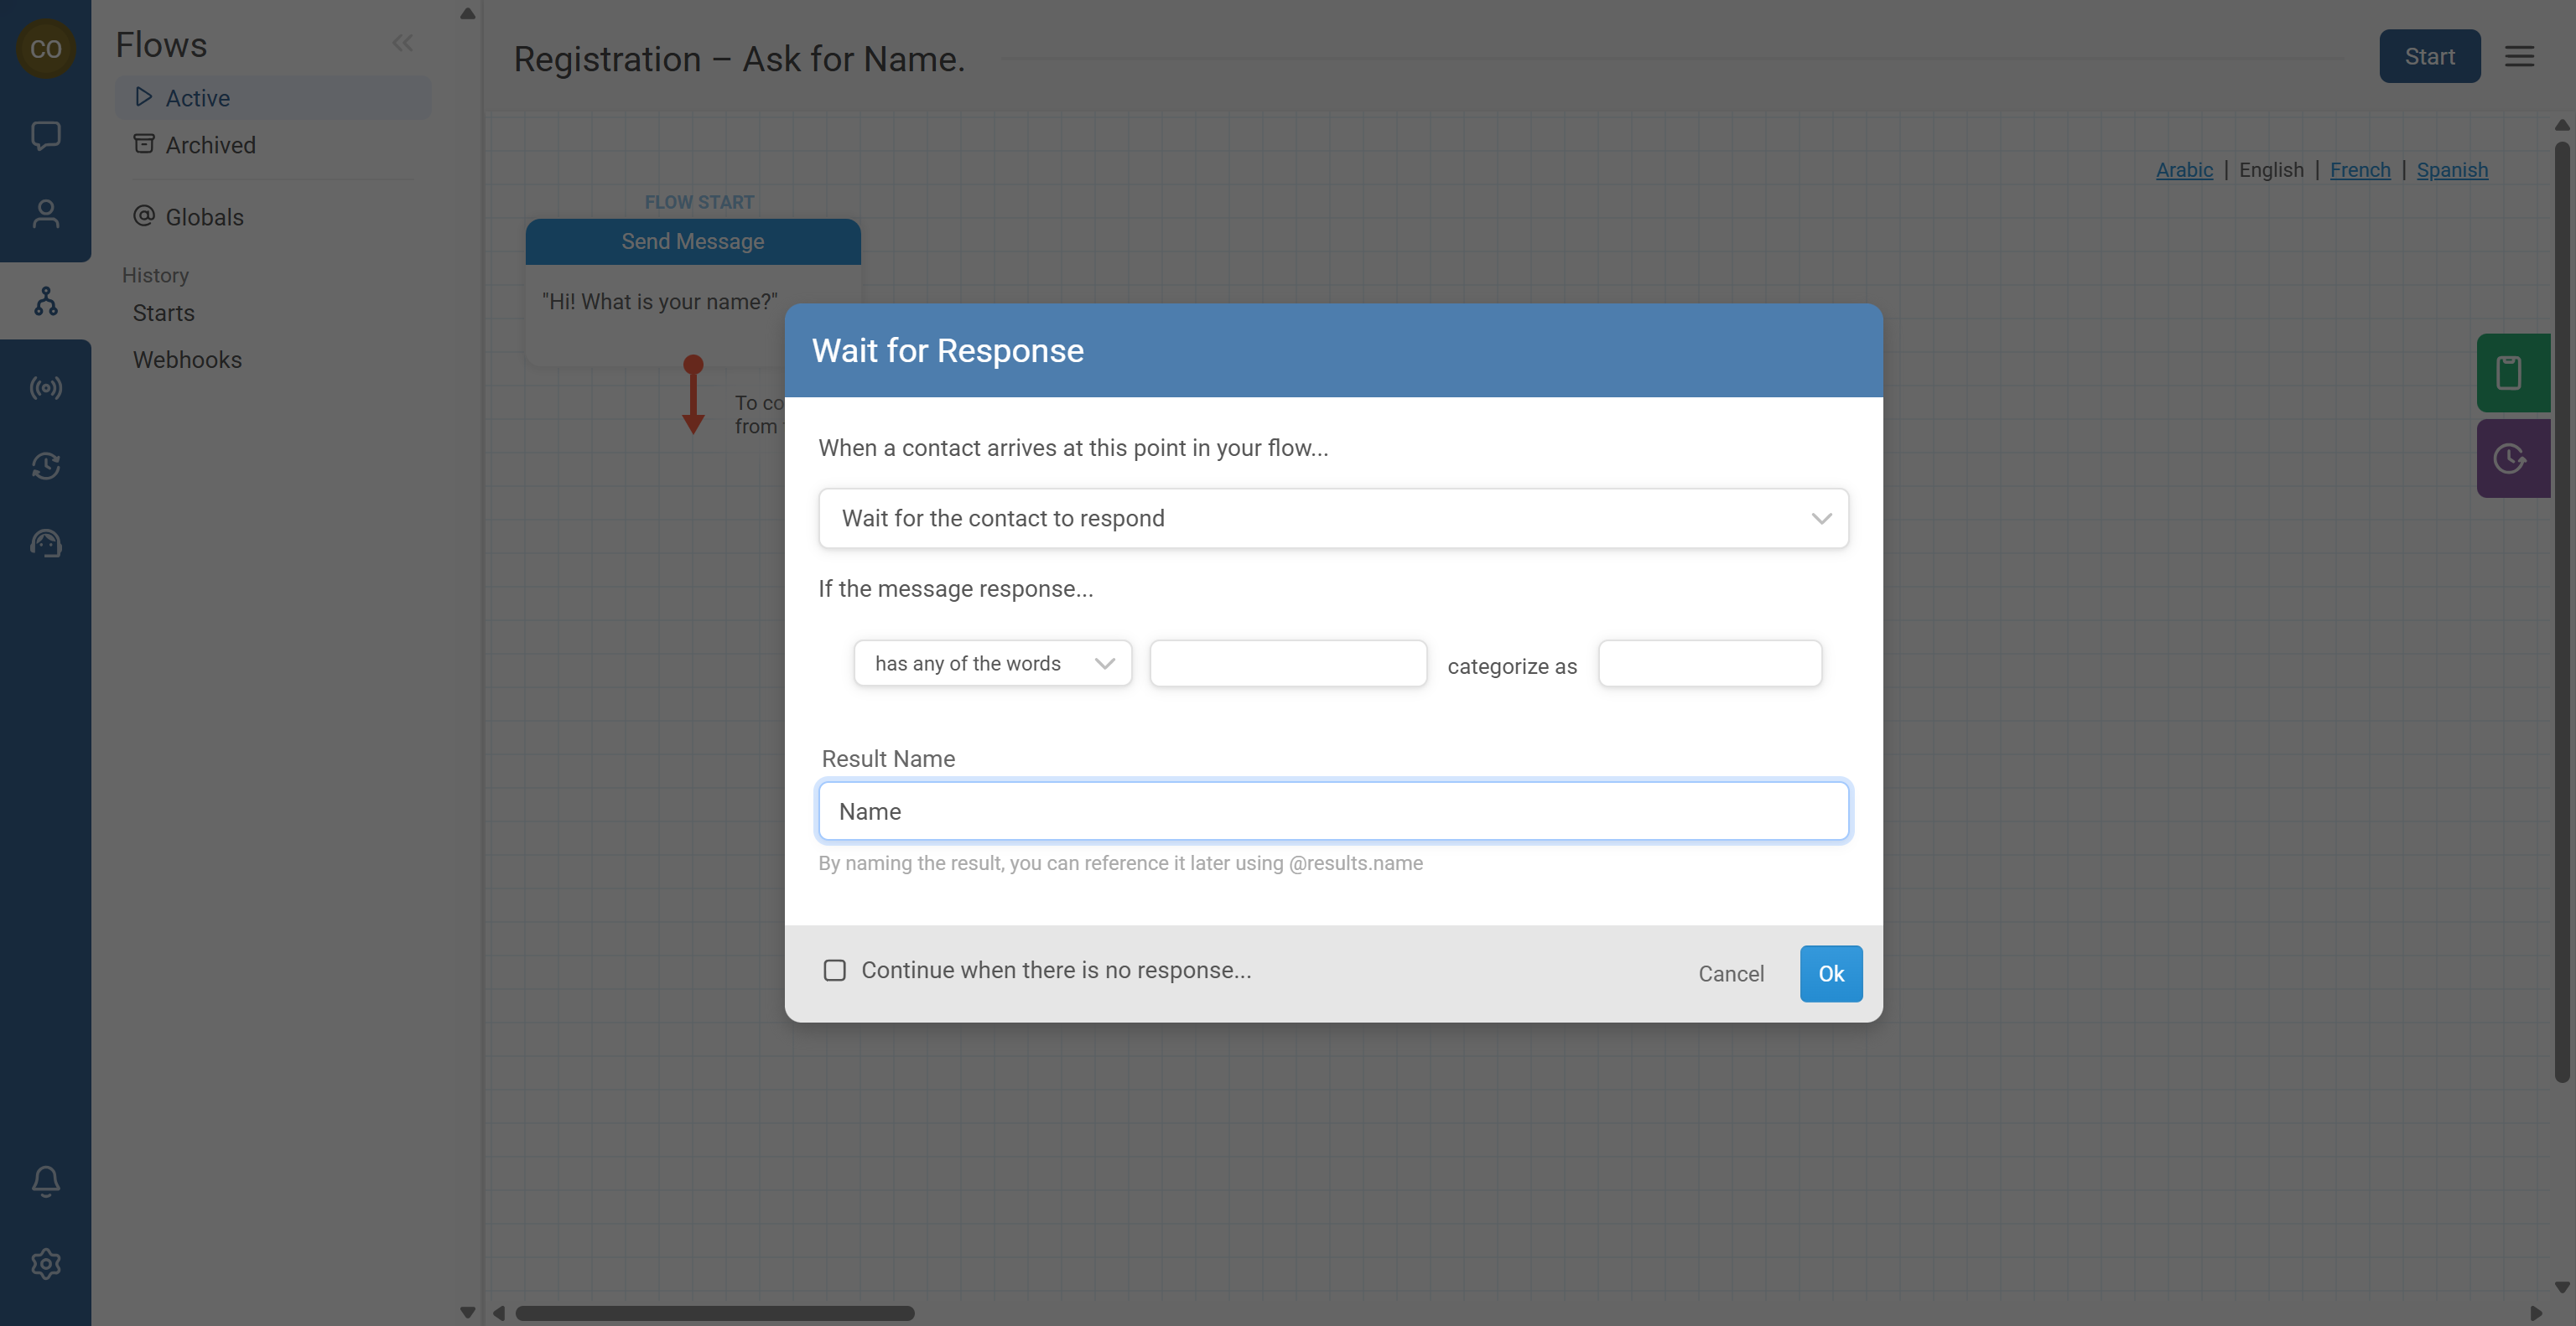Screen dimensions: 2576x1326
Task: Click the horizontal canvas scrollbar thumb
Action: [714, 1313]
